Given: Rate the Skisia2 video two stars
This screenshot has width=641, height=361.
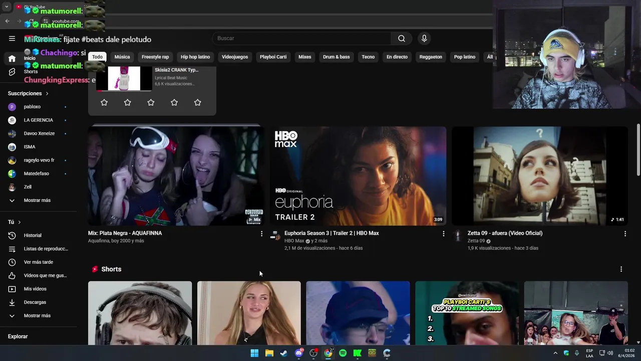Looking at the screenshot, I should [x=128, y=102].
